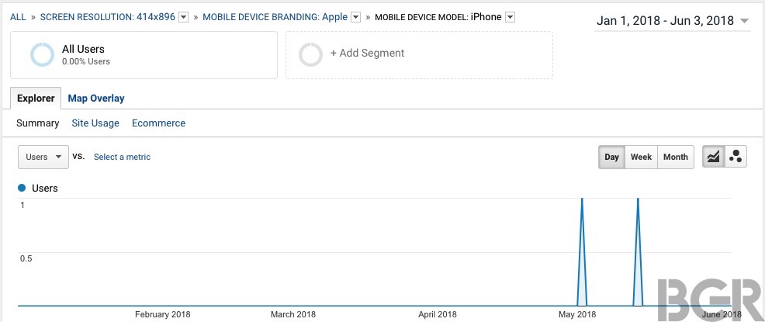Toggle Day granularity

click(x=612, y=157)
